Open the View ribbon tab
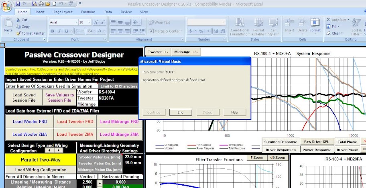366x188 pixels. pyautogui.click(x=144, y=12)
